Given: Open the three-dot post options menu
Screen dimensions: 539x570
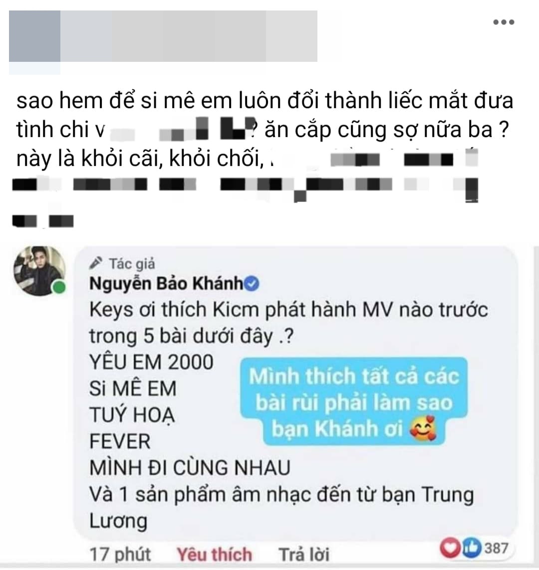Looking at the screenshot, I should click(x=504, y=22).
